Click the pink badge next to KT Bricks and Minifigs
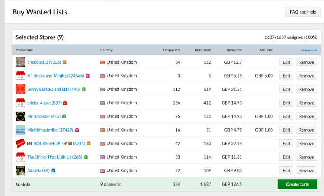324x196 pixels. 87,76
